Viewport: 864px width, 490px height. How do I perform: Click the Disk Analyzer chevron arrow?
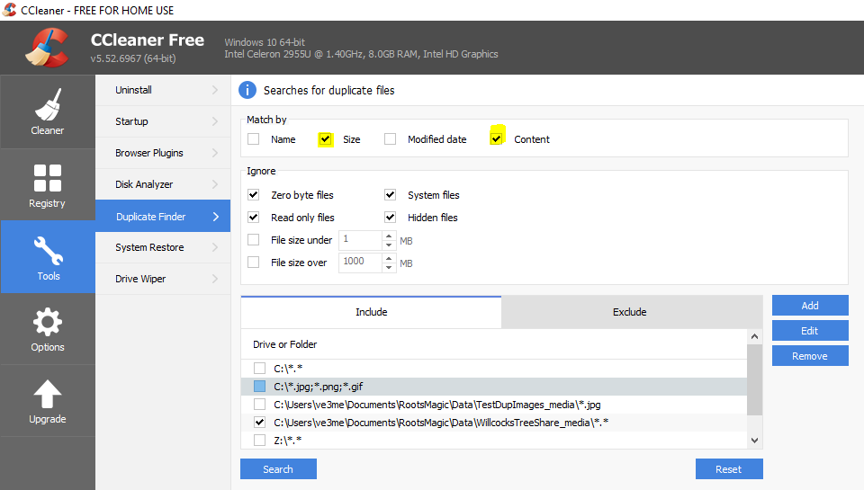point(215,184)
